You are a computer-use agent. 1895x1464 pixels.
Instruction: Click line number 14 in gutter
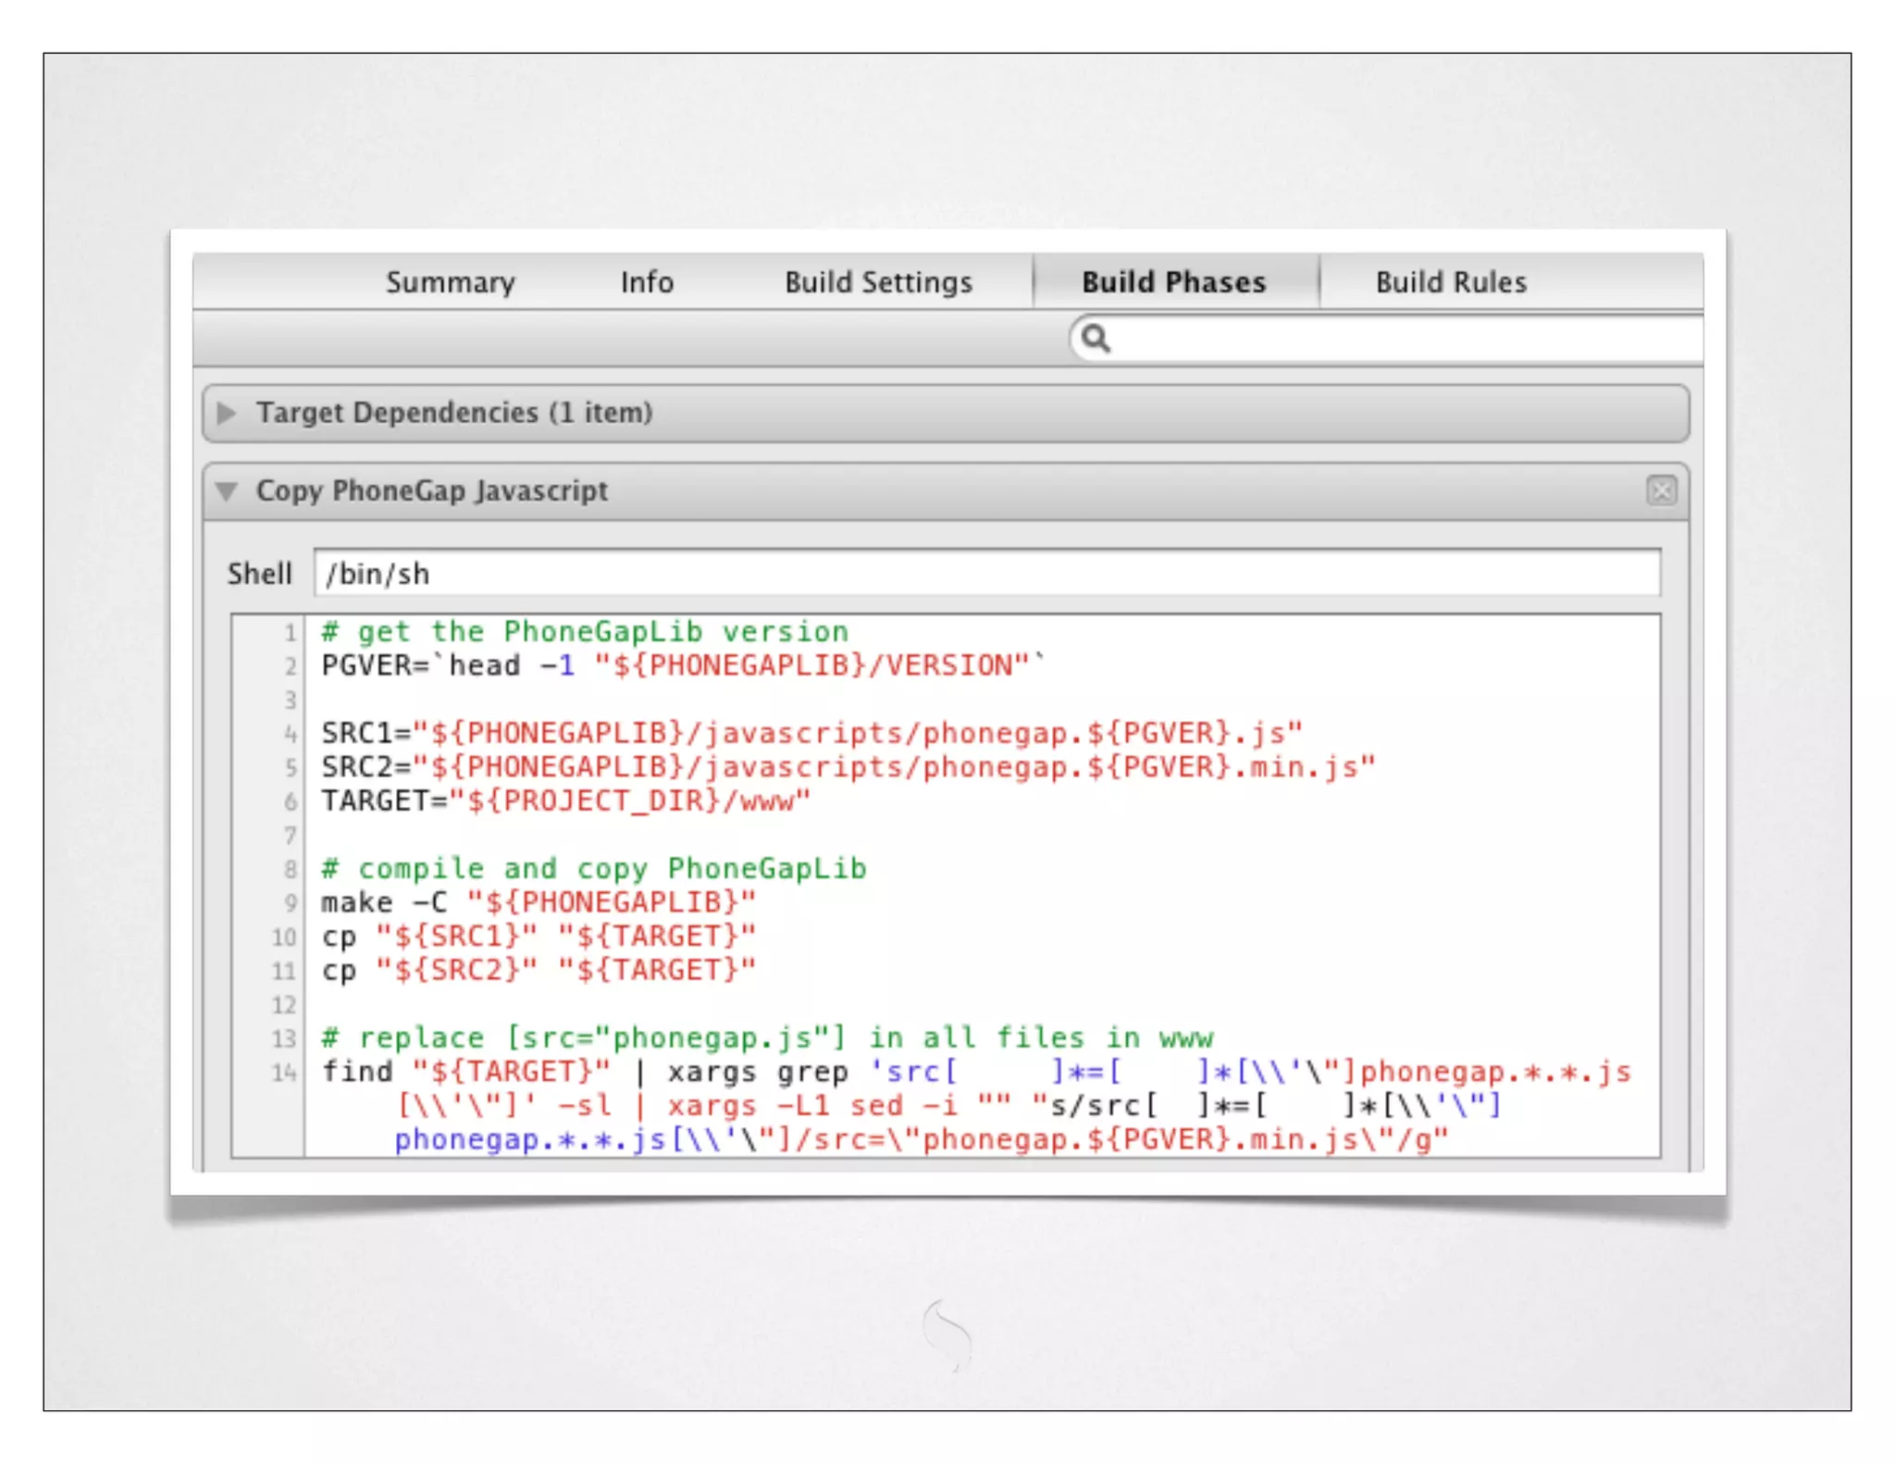pos(283,1073)
